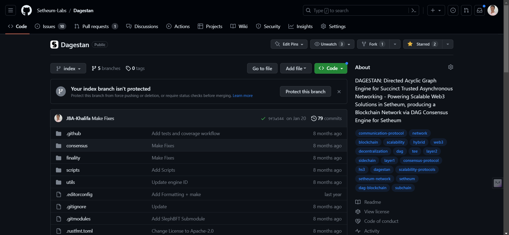Open the pull requests icon in header
509x235 pixels.
(466, 10)
